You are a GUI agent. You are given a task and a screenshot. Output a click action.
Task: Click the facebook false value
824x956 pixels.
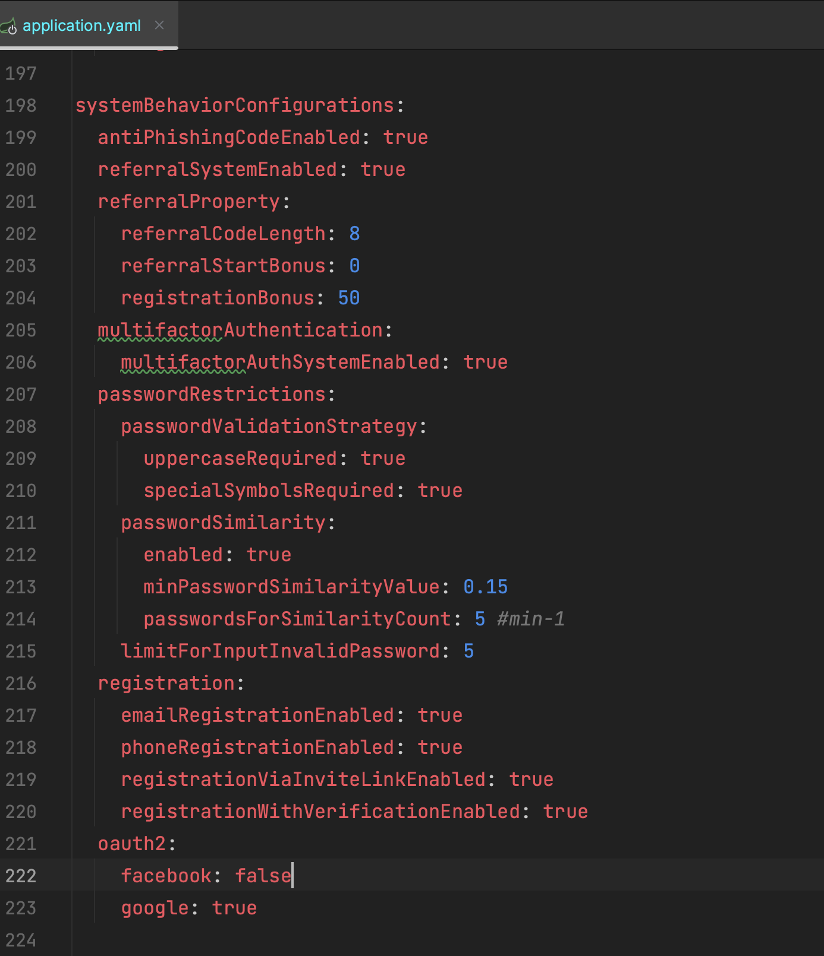click(x=263, y=876)
